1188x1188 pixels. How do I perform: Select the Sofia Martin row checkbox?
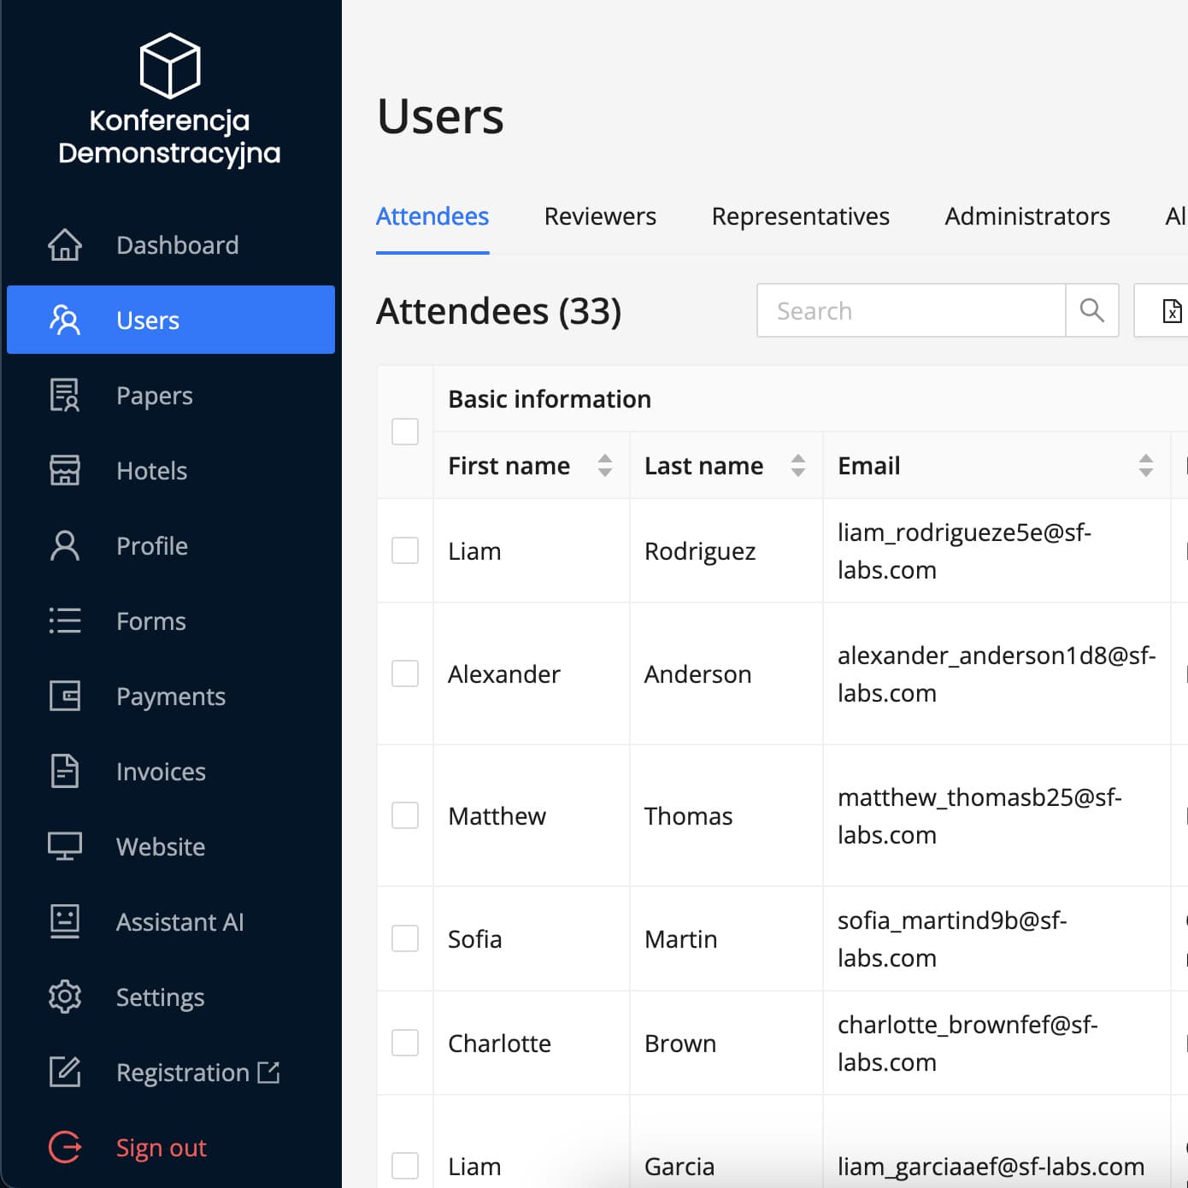coord(405,938)
